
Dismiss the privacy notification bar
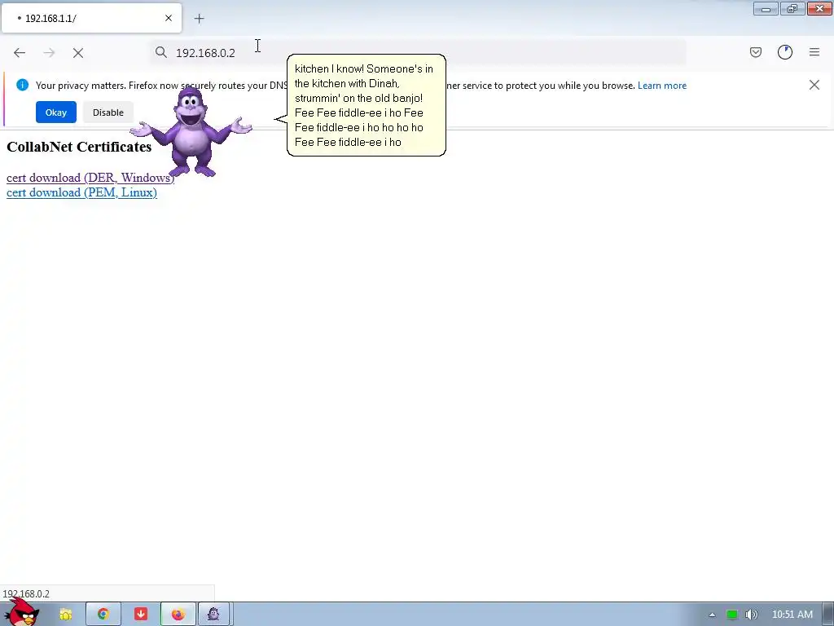814,85
